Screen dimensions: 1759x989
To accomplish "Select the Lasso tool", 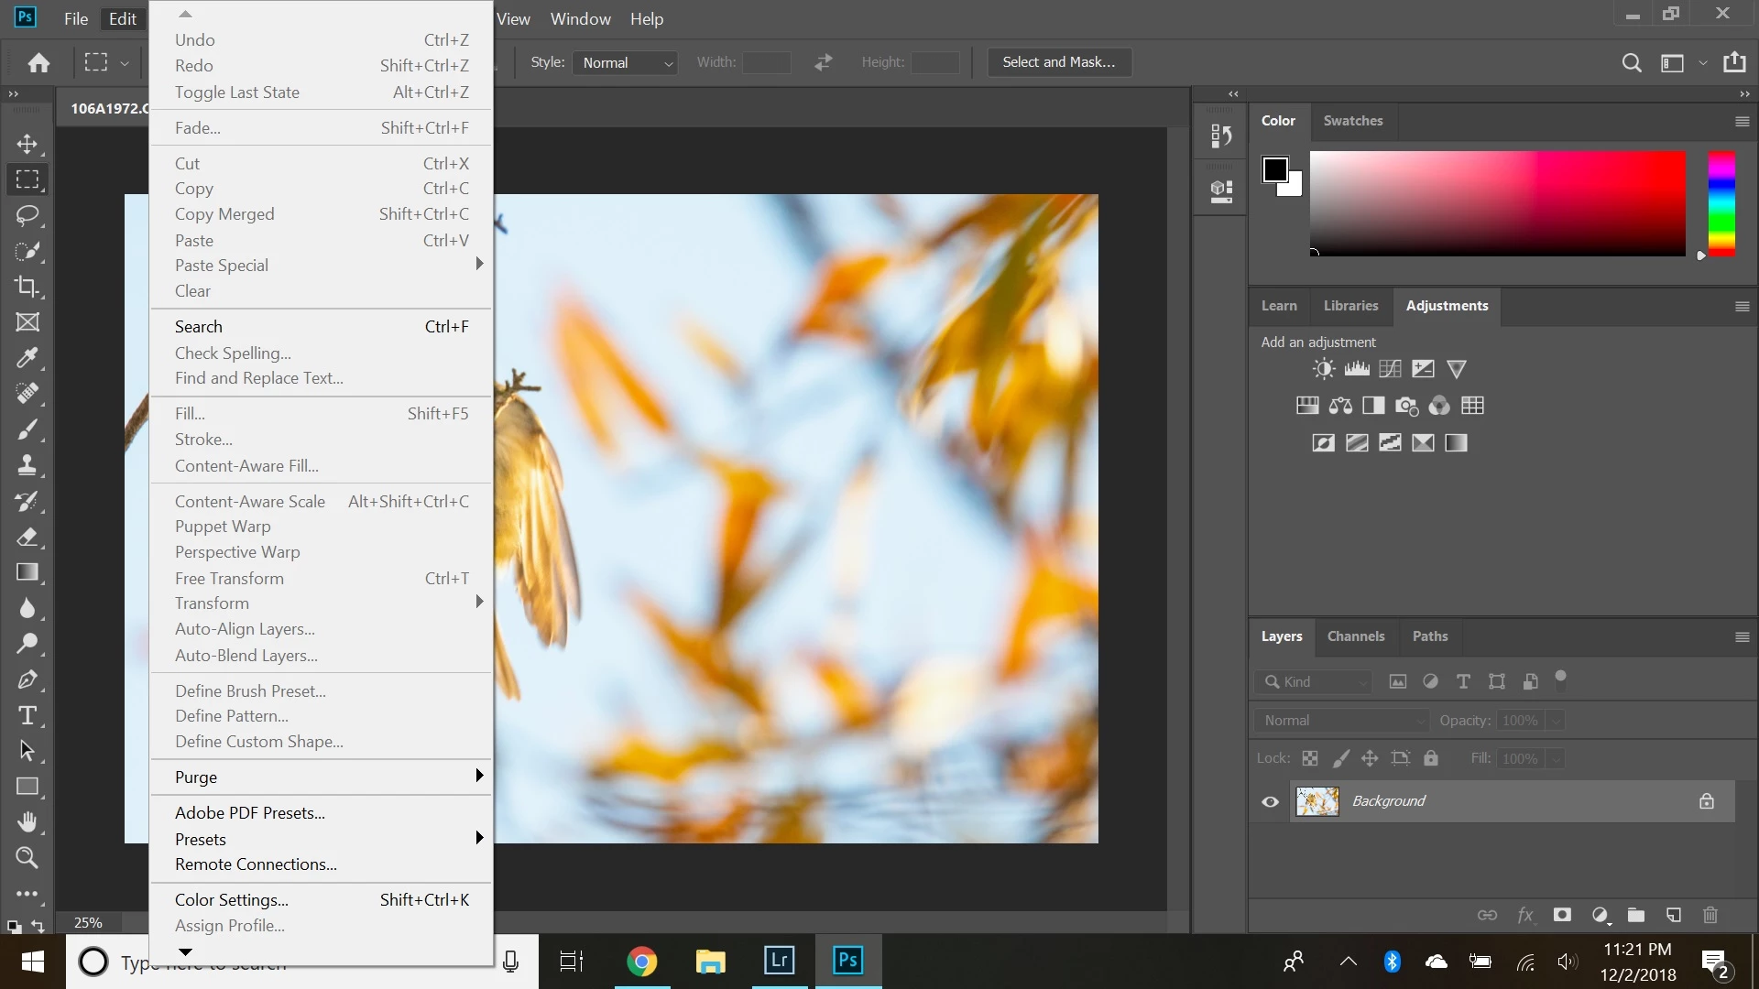I will [27, 215].
